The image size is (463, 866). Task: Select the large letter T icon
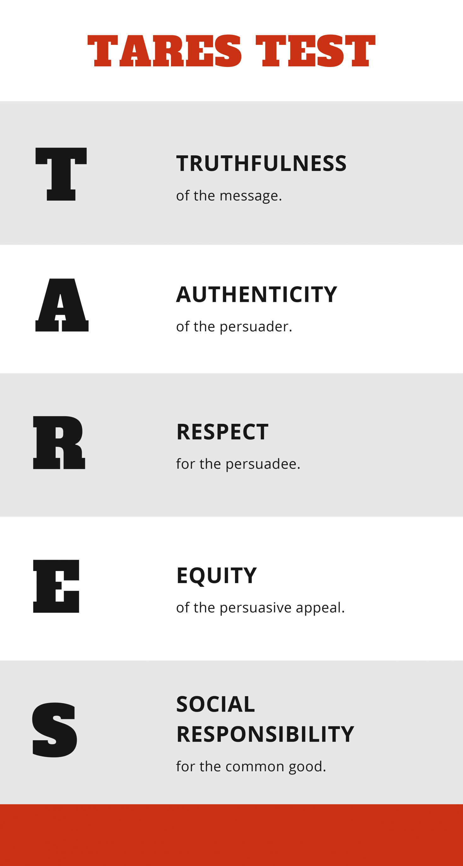61,174
